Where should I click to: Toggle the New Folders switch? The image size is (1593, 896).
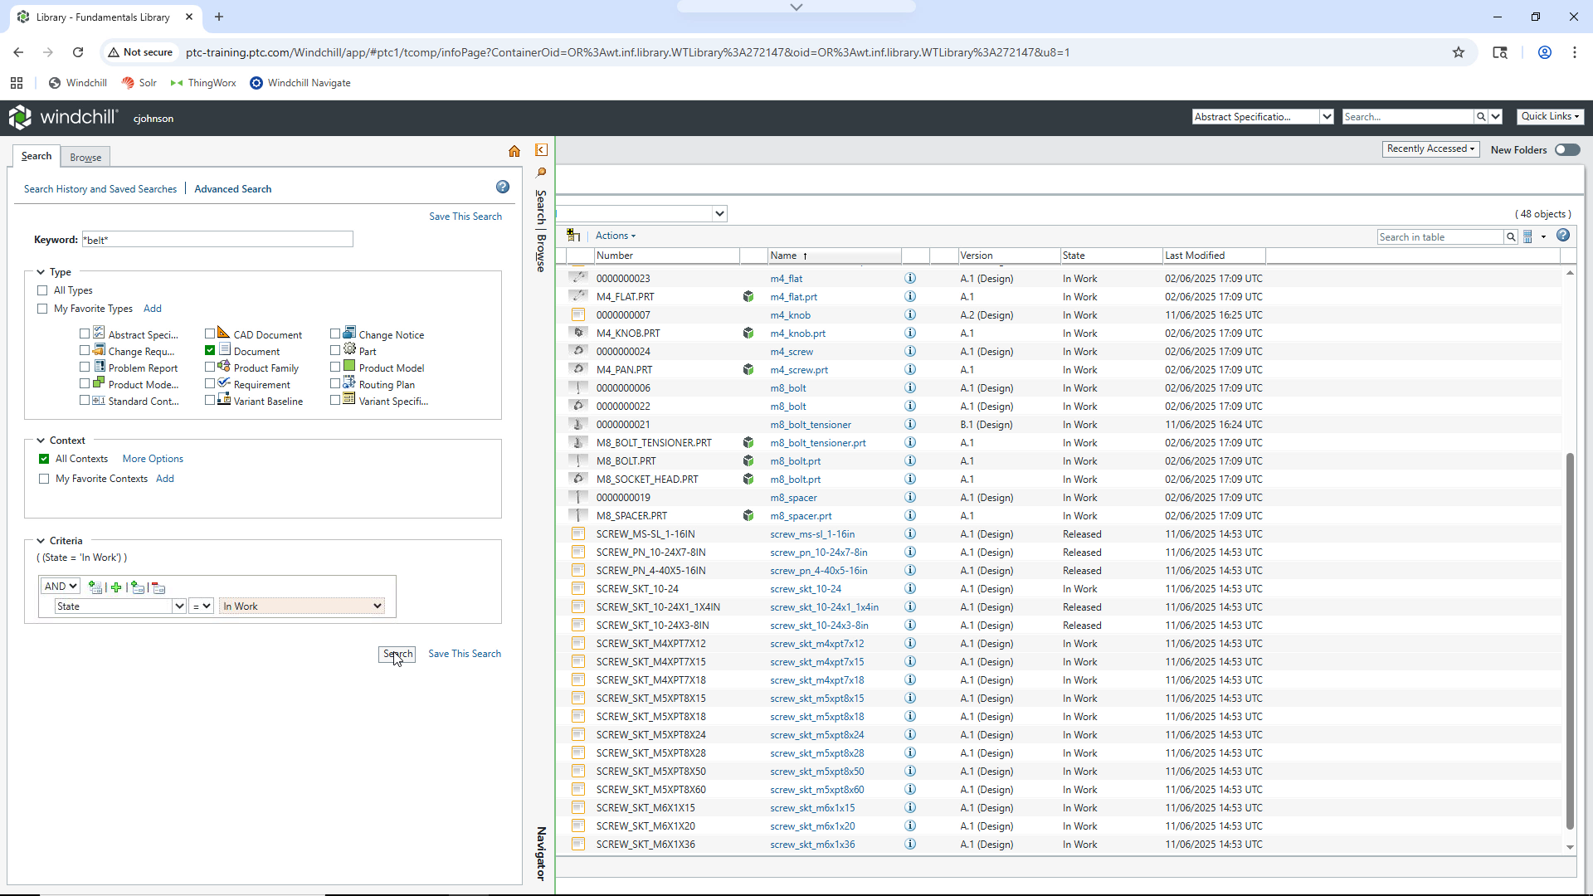click(x=1567, y=150)
